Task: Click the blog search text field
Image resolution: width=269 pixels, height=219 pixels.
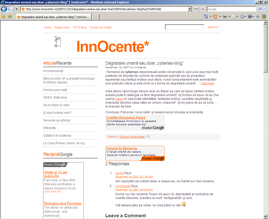Action: click(x=184, y=27)
